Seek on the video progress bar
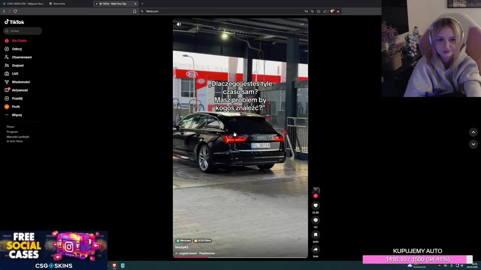 [240, 257]
